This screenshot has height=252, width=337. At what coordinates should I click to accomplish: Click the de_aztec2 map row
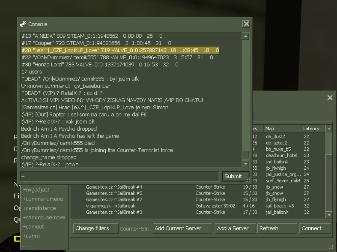pos(276,143)
